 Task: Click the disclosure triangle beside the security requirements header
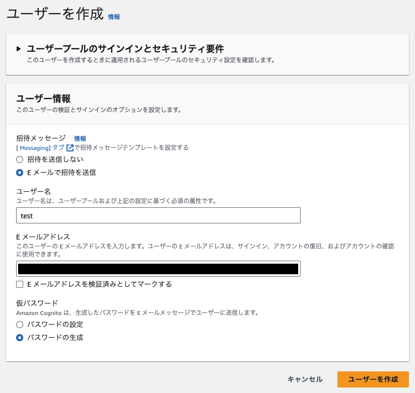pyautogui.click(x=19, y=49)
